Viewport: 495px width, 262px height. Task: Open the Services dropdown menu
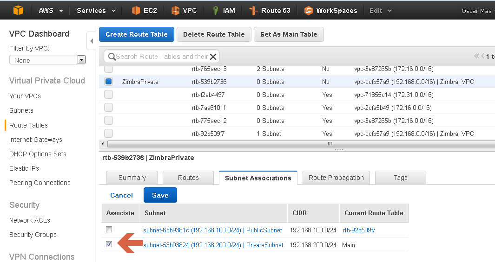96,10
